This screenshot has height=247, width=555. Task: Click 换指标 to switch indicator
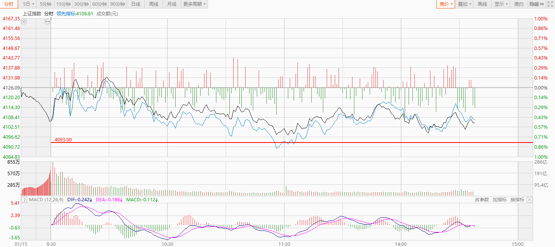[517, 199]
